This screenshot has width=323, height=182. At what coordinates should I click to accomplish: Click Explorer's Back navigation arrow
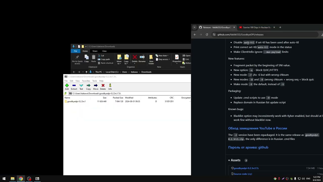(74, 72)
